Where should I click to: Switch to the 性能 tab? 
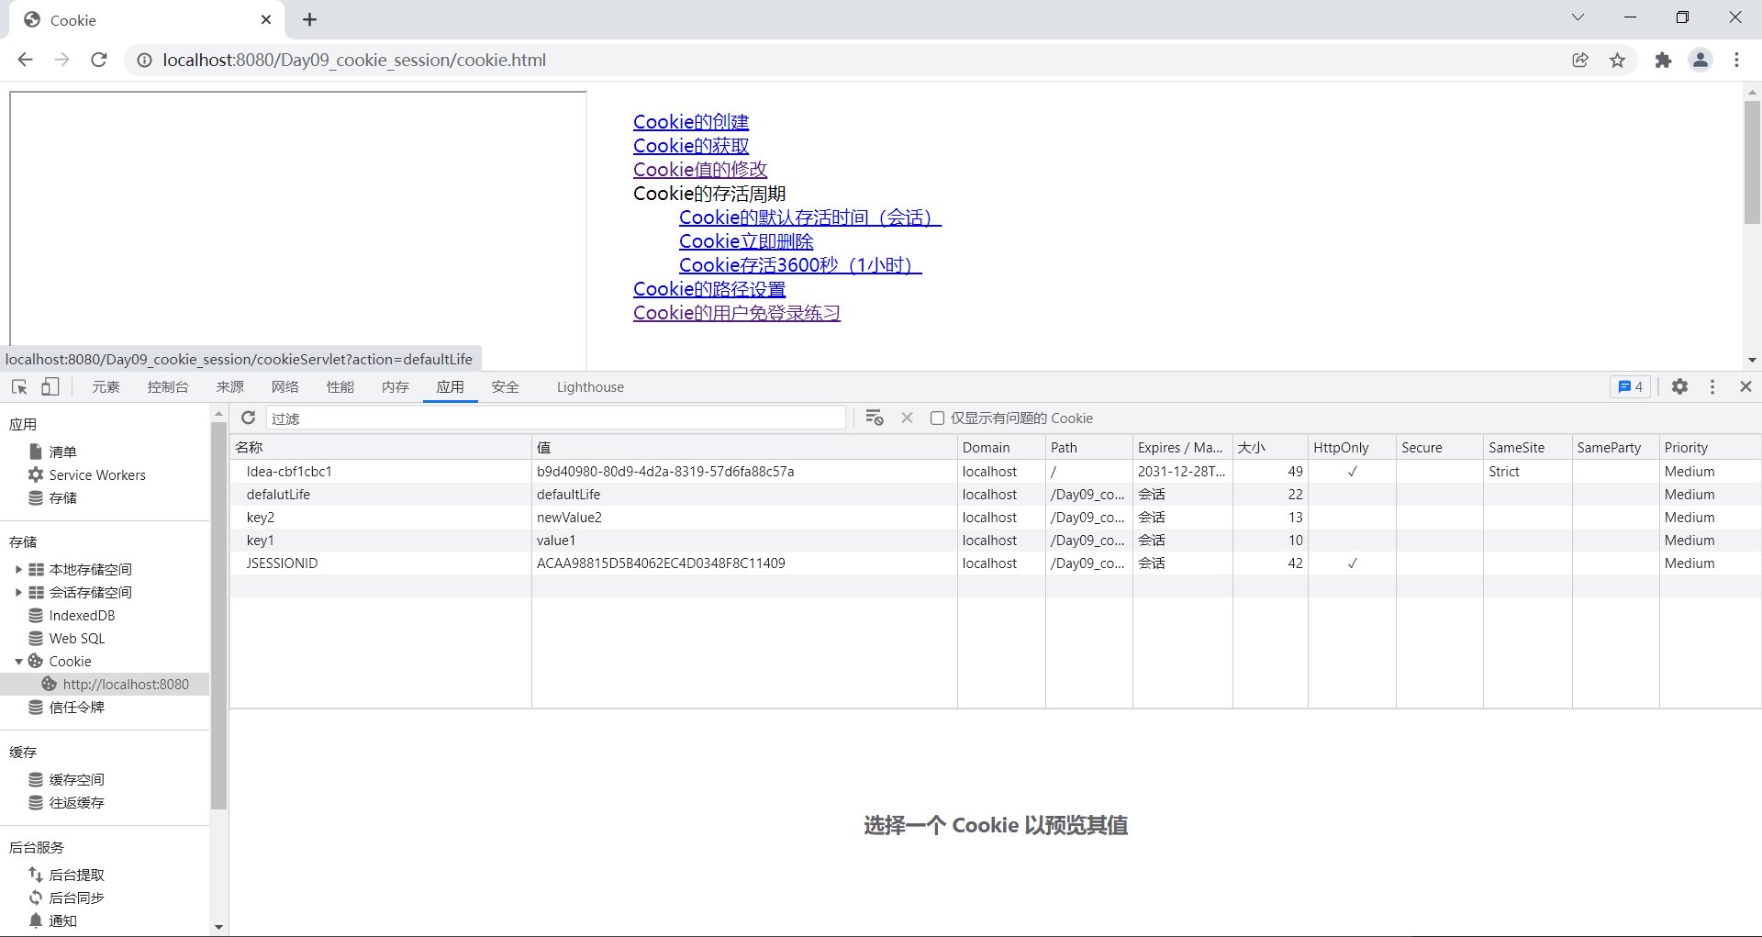point(340,387)
